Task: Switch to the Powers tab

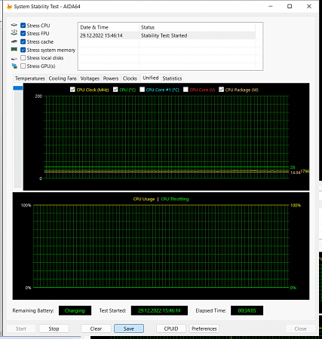Action: point(111,78)
